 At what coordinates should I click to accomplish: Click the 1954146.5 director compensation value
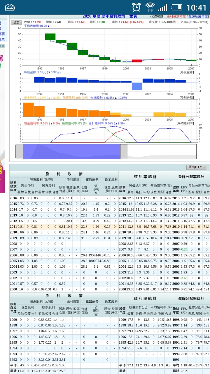pos(96,255)
